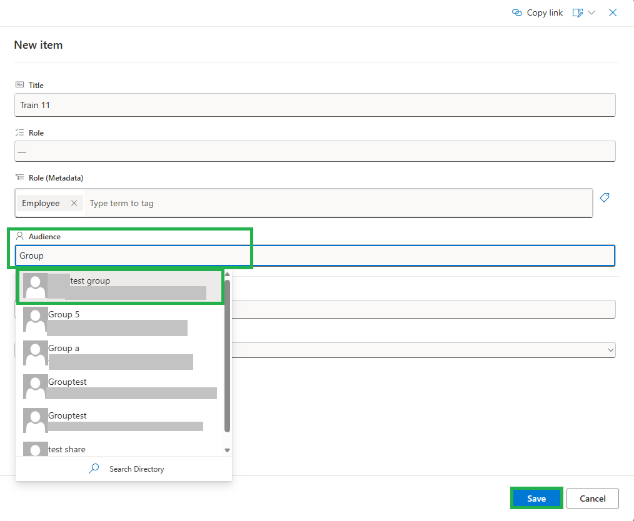Click the Copy link chain icon
This screenshot has width=634, height=521.
click(x=516, y=13)
